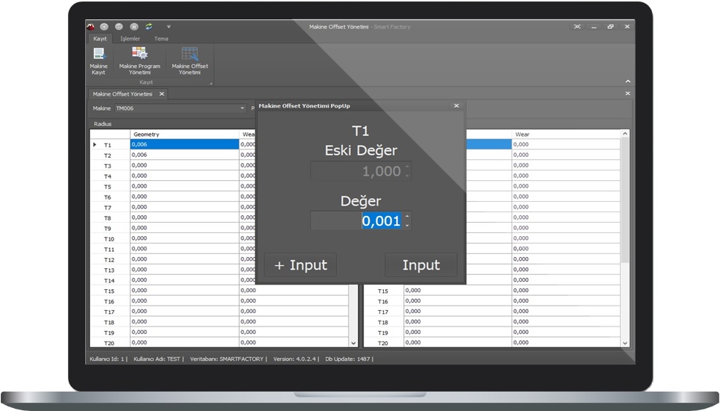720x411 pixels.
Task: Open the Kayıt group dialog launcher
Action: (x=211, y=83)
